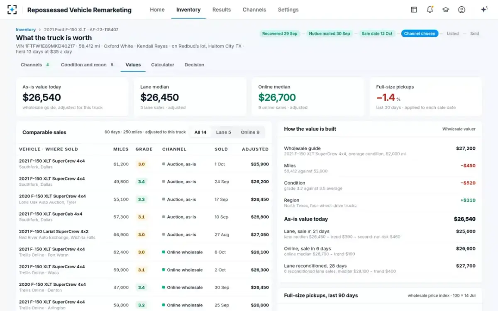This screenshot has width=498, height=311.
Task: Select the 2021 F-150 XLT SuperCab 4x4 row
Action: 144,217
